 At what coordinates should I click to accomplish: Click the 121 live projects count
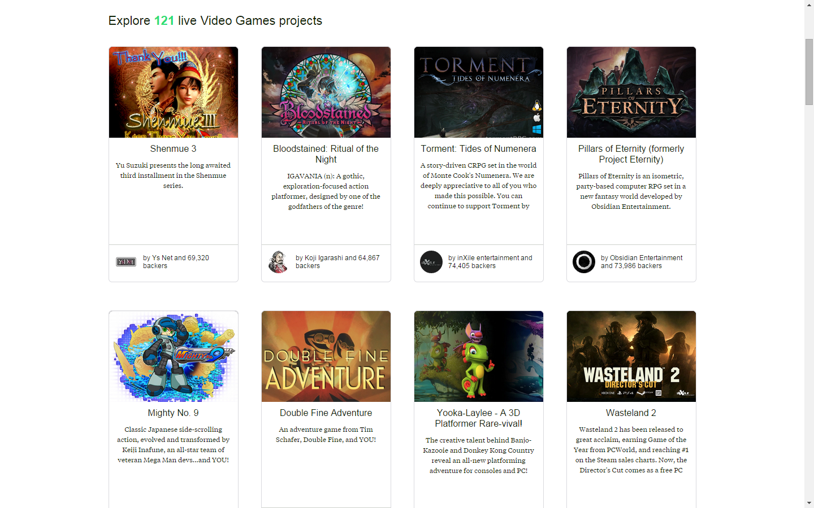164,21
